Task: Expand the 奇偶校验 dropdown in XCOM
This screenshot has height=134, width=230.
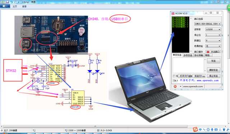Action: coord(213,46)
